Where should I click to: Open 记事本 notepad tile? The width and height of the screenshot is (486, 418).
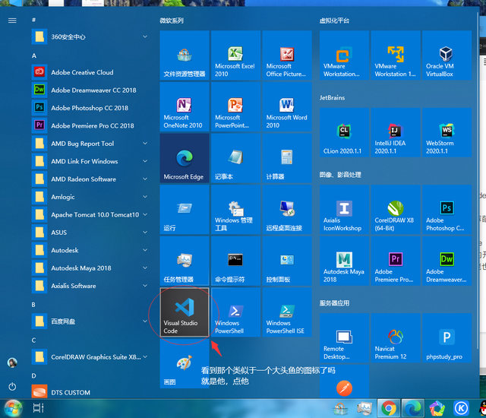(236, 158)
